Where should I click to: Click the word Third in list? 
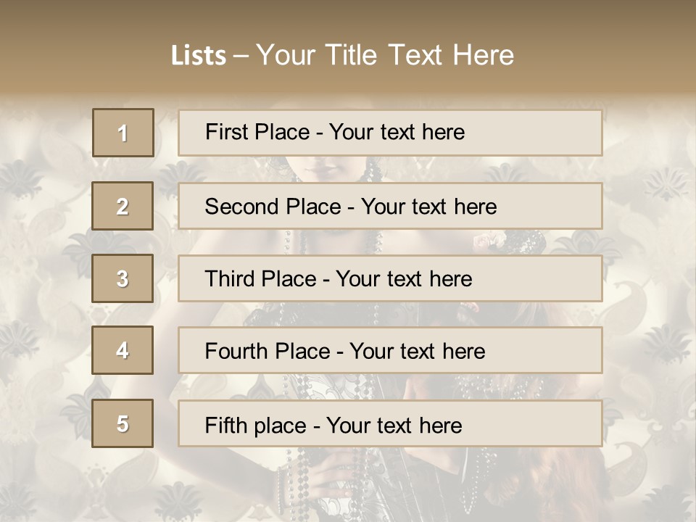(229, 279)
